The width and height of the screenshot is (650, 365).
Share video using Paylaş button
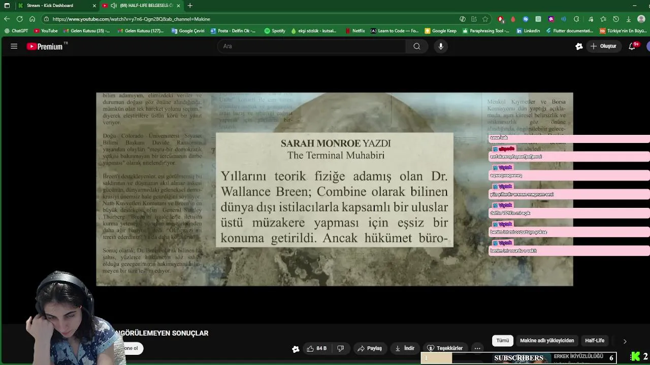[x=370, y=348]
